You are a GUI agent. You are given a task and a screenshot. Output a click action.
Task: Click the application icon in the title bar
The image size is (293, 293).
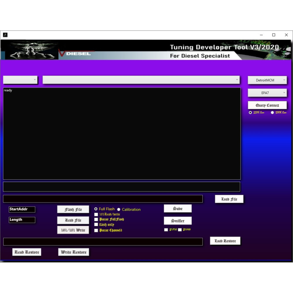tap(5, 35)
